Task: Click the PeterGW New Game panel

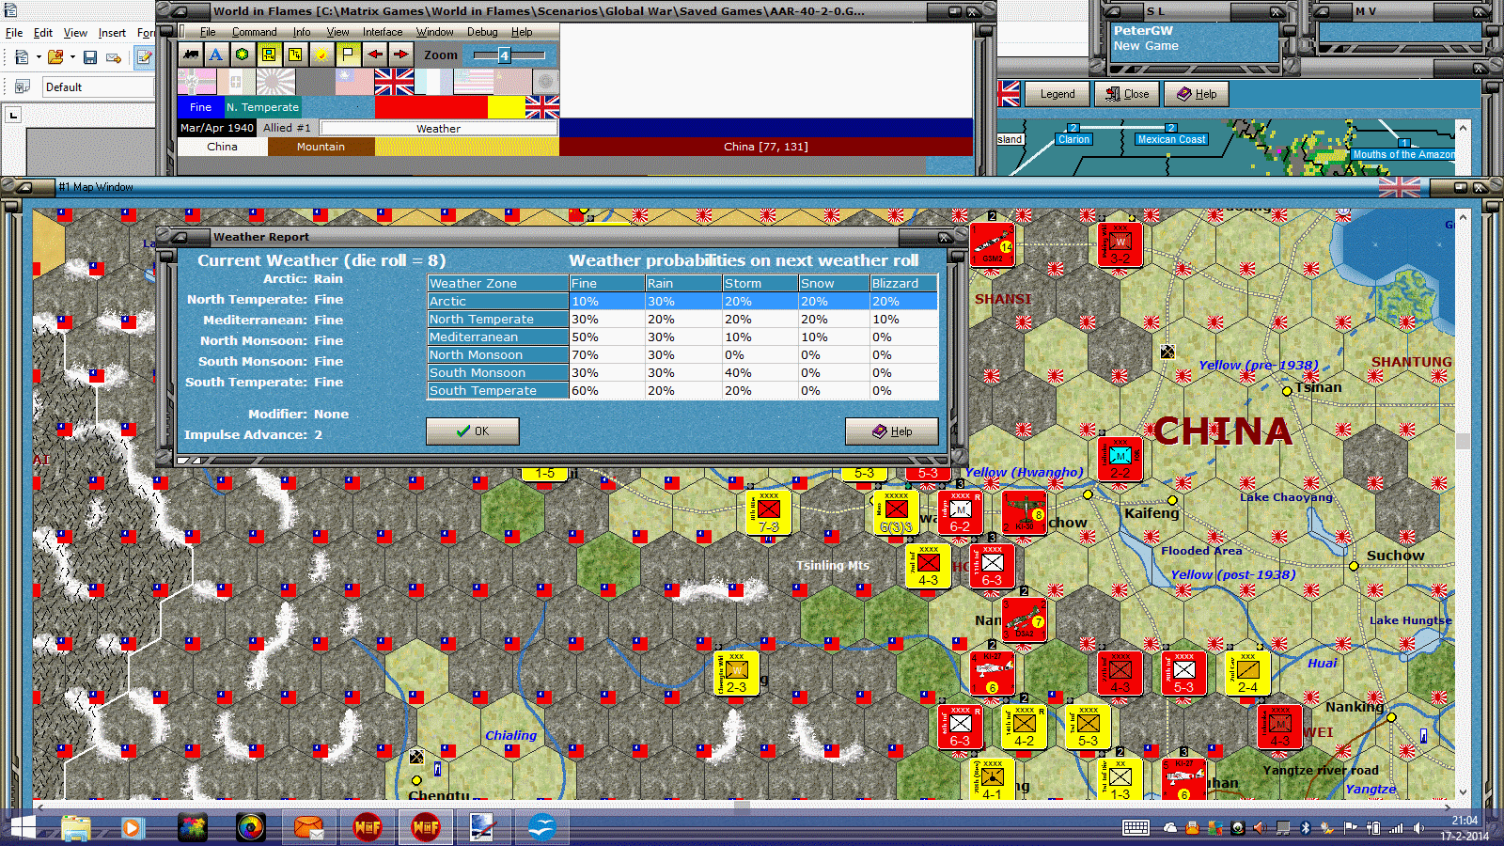Action: coord(1195,42)
